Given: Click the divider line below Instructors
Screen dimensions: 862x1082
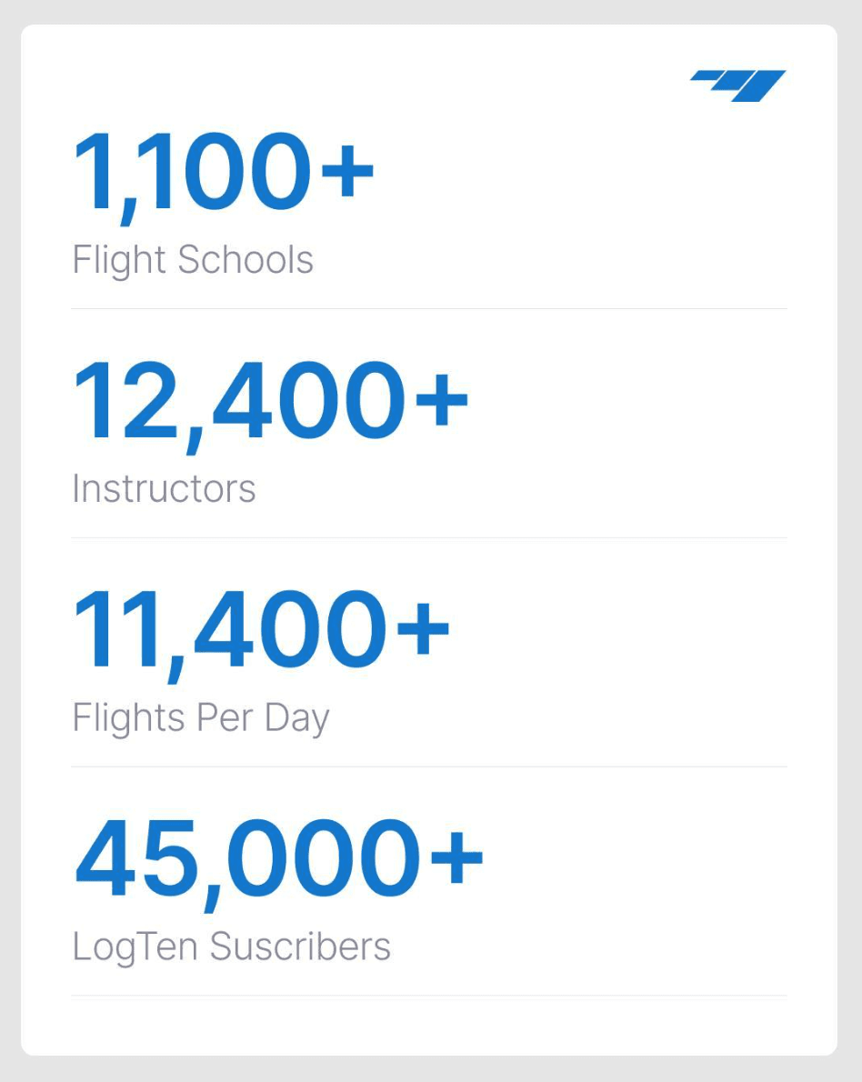Looking at the screenshot, I should point(429,538).
